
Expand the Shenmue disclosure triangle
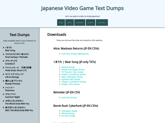pyautogui.click(x=4, y=87)
